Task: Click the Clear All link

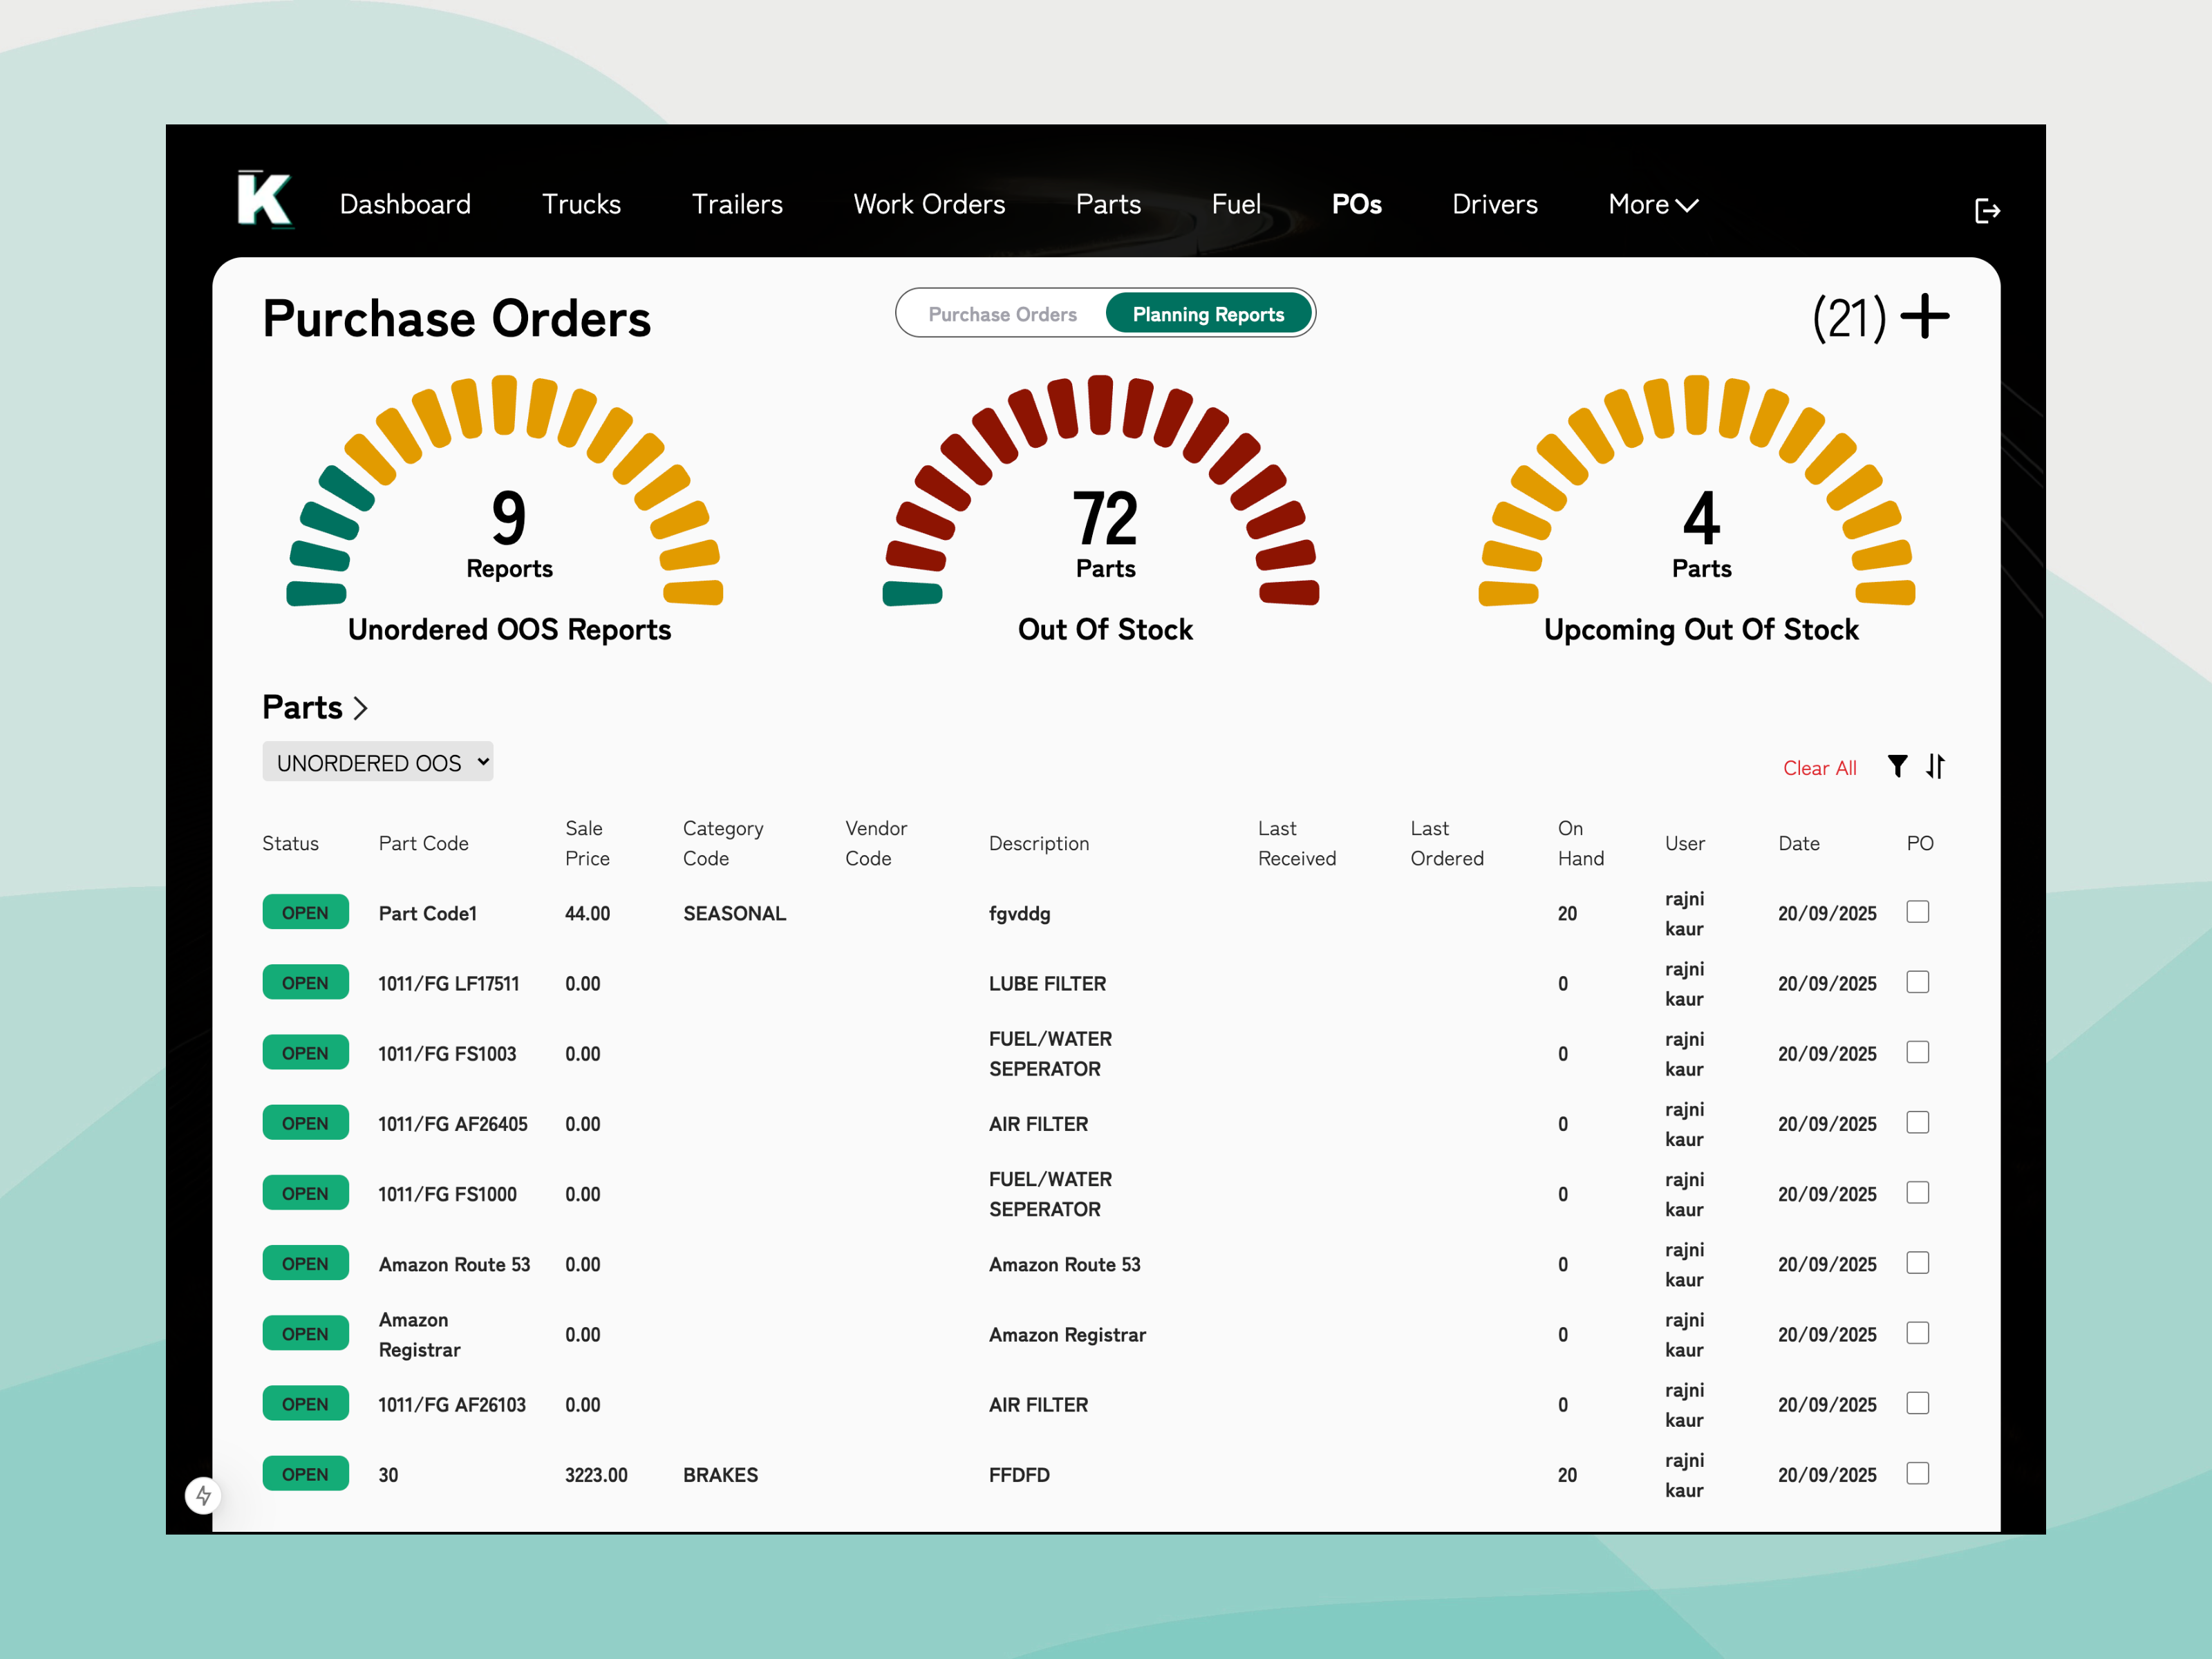Action: 1819,768
